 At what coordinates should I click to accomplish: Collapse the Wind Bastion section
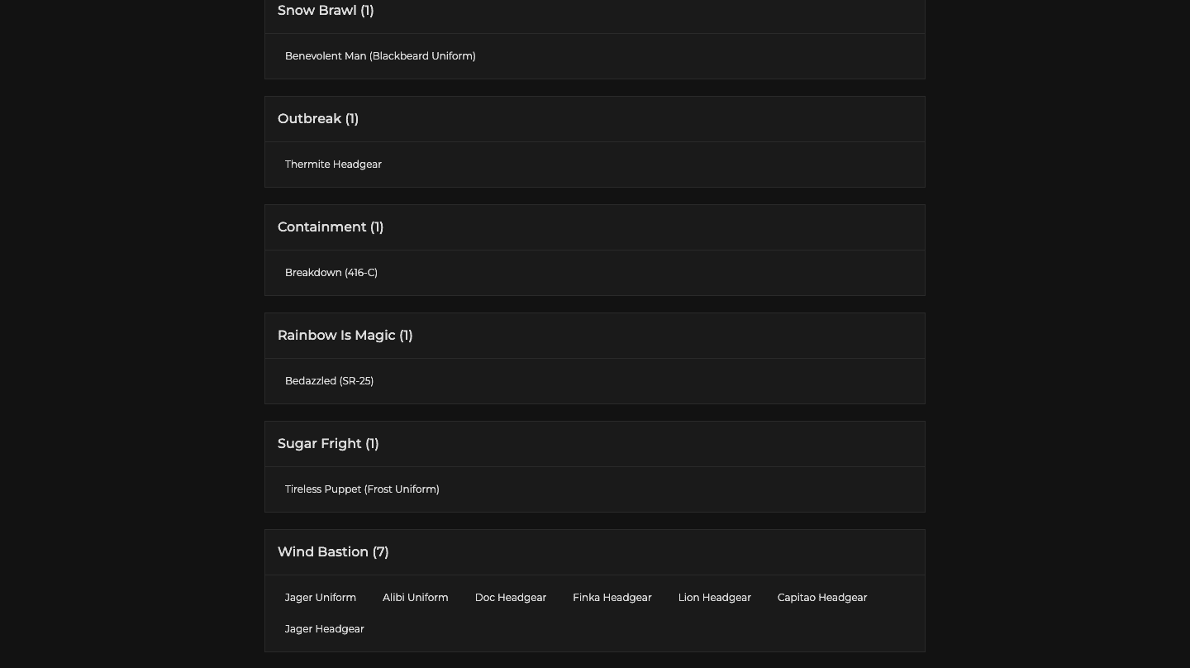tap(332, 552)
